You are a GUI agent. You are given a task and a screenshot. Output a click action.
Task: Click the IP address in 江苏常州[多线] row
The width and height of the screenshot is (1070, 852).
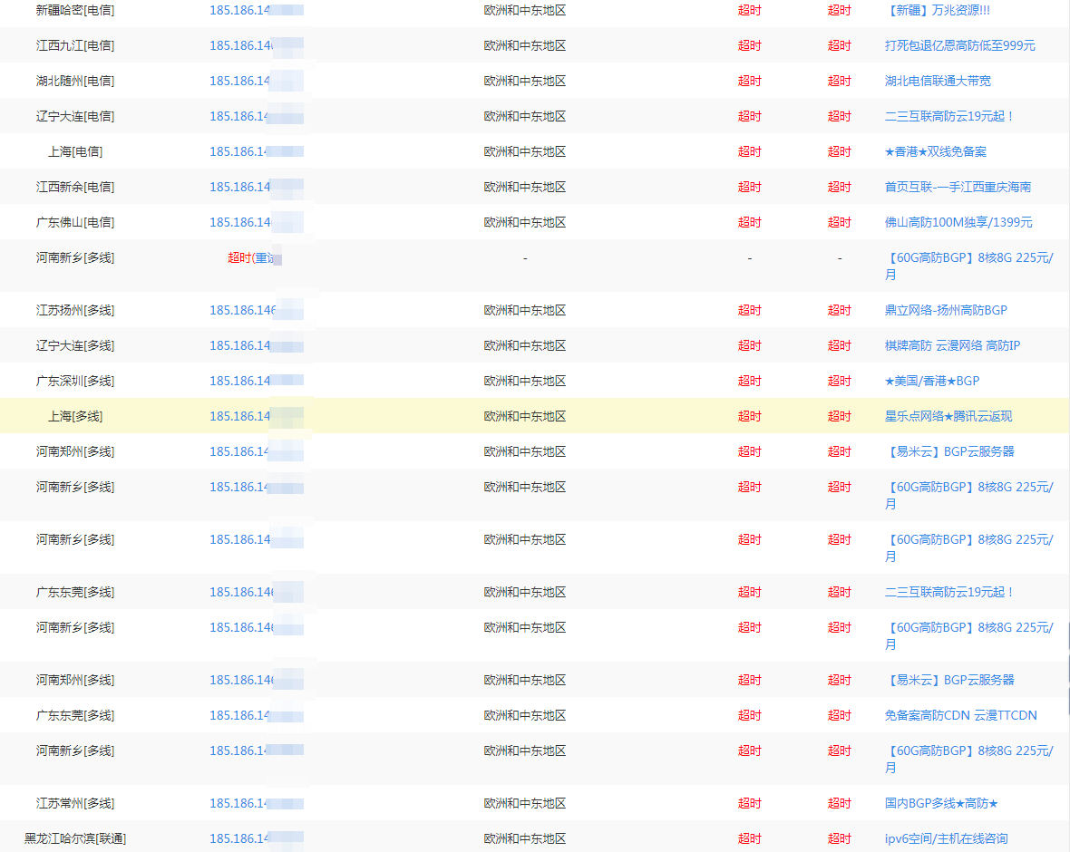[257, 804]
